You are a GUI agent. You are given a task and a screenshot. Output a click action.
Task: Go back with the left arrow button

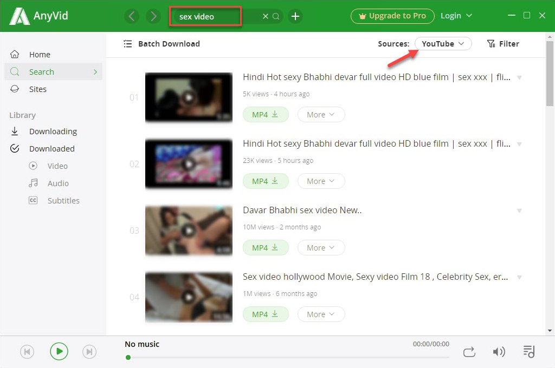coord(132,16)
